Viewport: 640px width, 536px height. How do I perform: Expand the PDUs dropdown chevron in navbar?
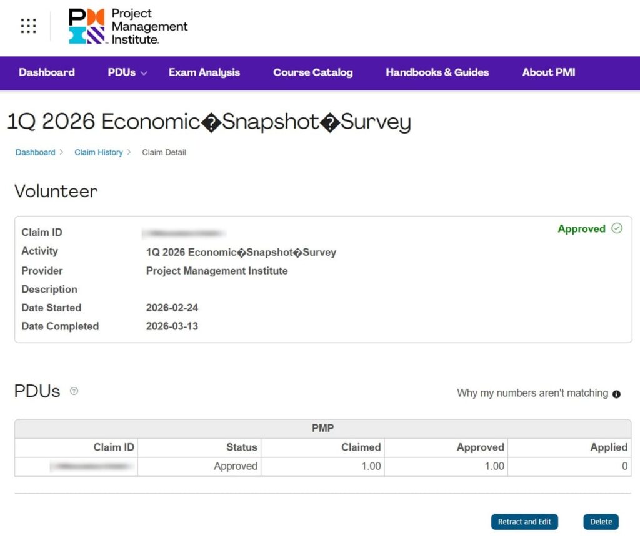[144, 73]
